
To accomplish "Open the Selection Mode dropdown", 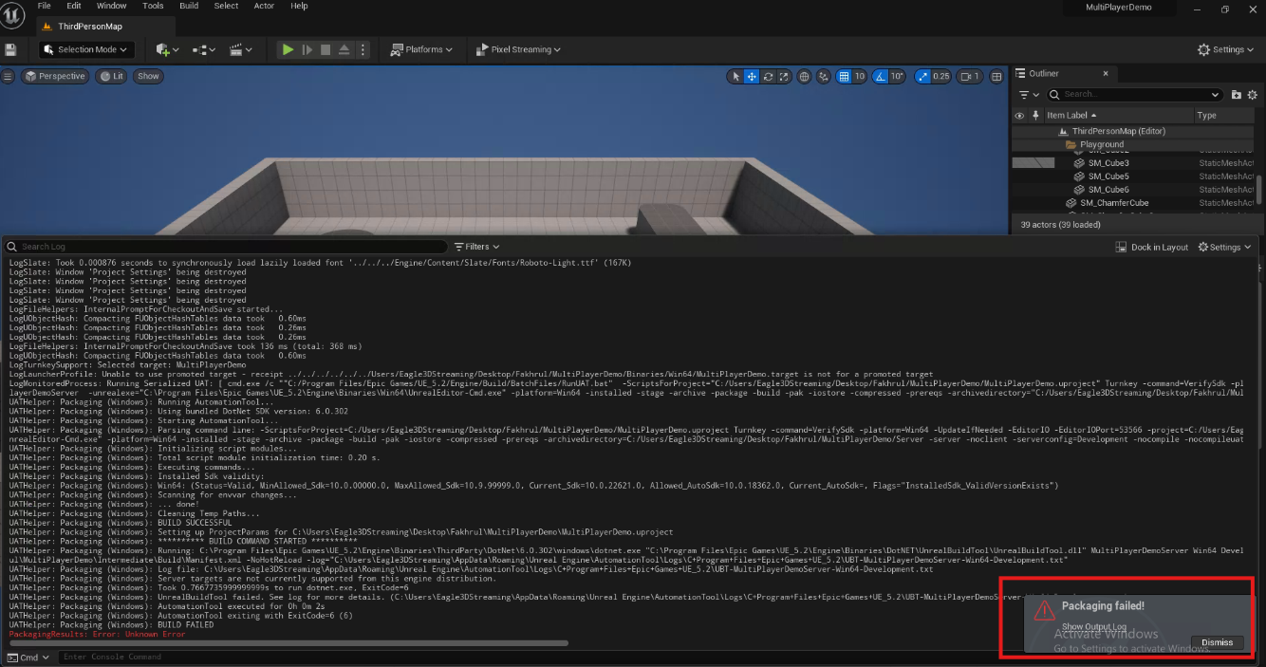I will click(x=86, y=49).
